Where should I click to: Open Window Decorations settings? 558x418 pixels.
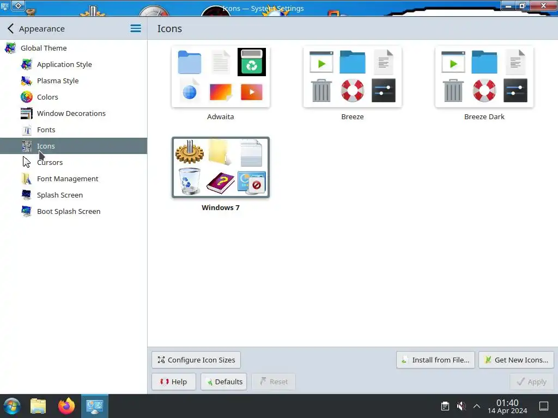74,113
